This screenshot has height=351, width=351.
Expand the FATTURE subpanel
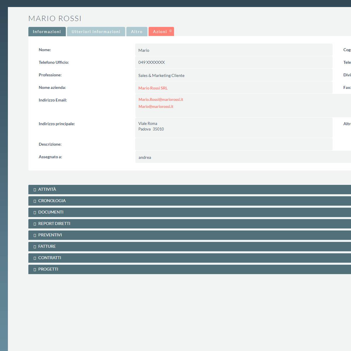click(x=47, y=247)
